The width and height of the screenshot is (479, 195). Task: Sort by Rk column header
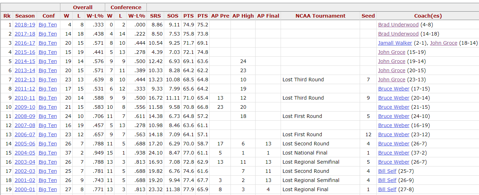[x=7, y=15]
